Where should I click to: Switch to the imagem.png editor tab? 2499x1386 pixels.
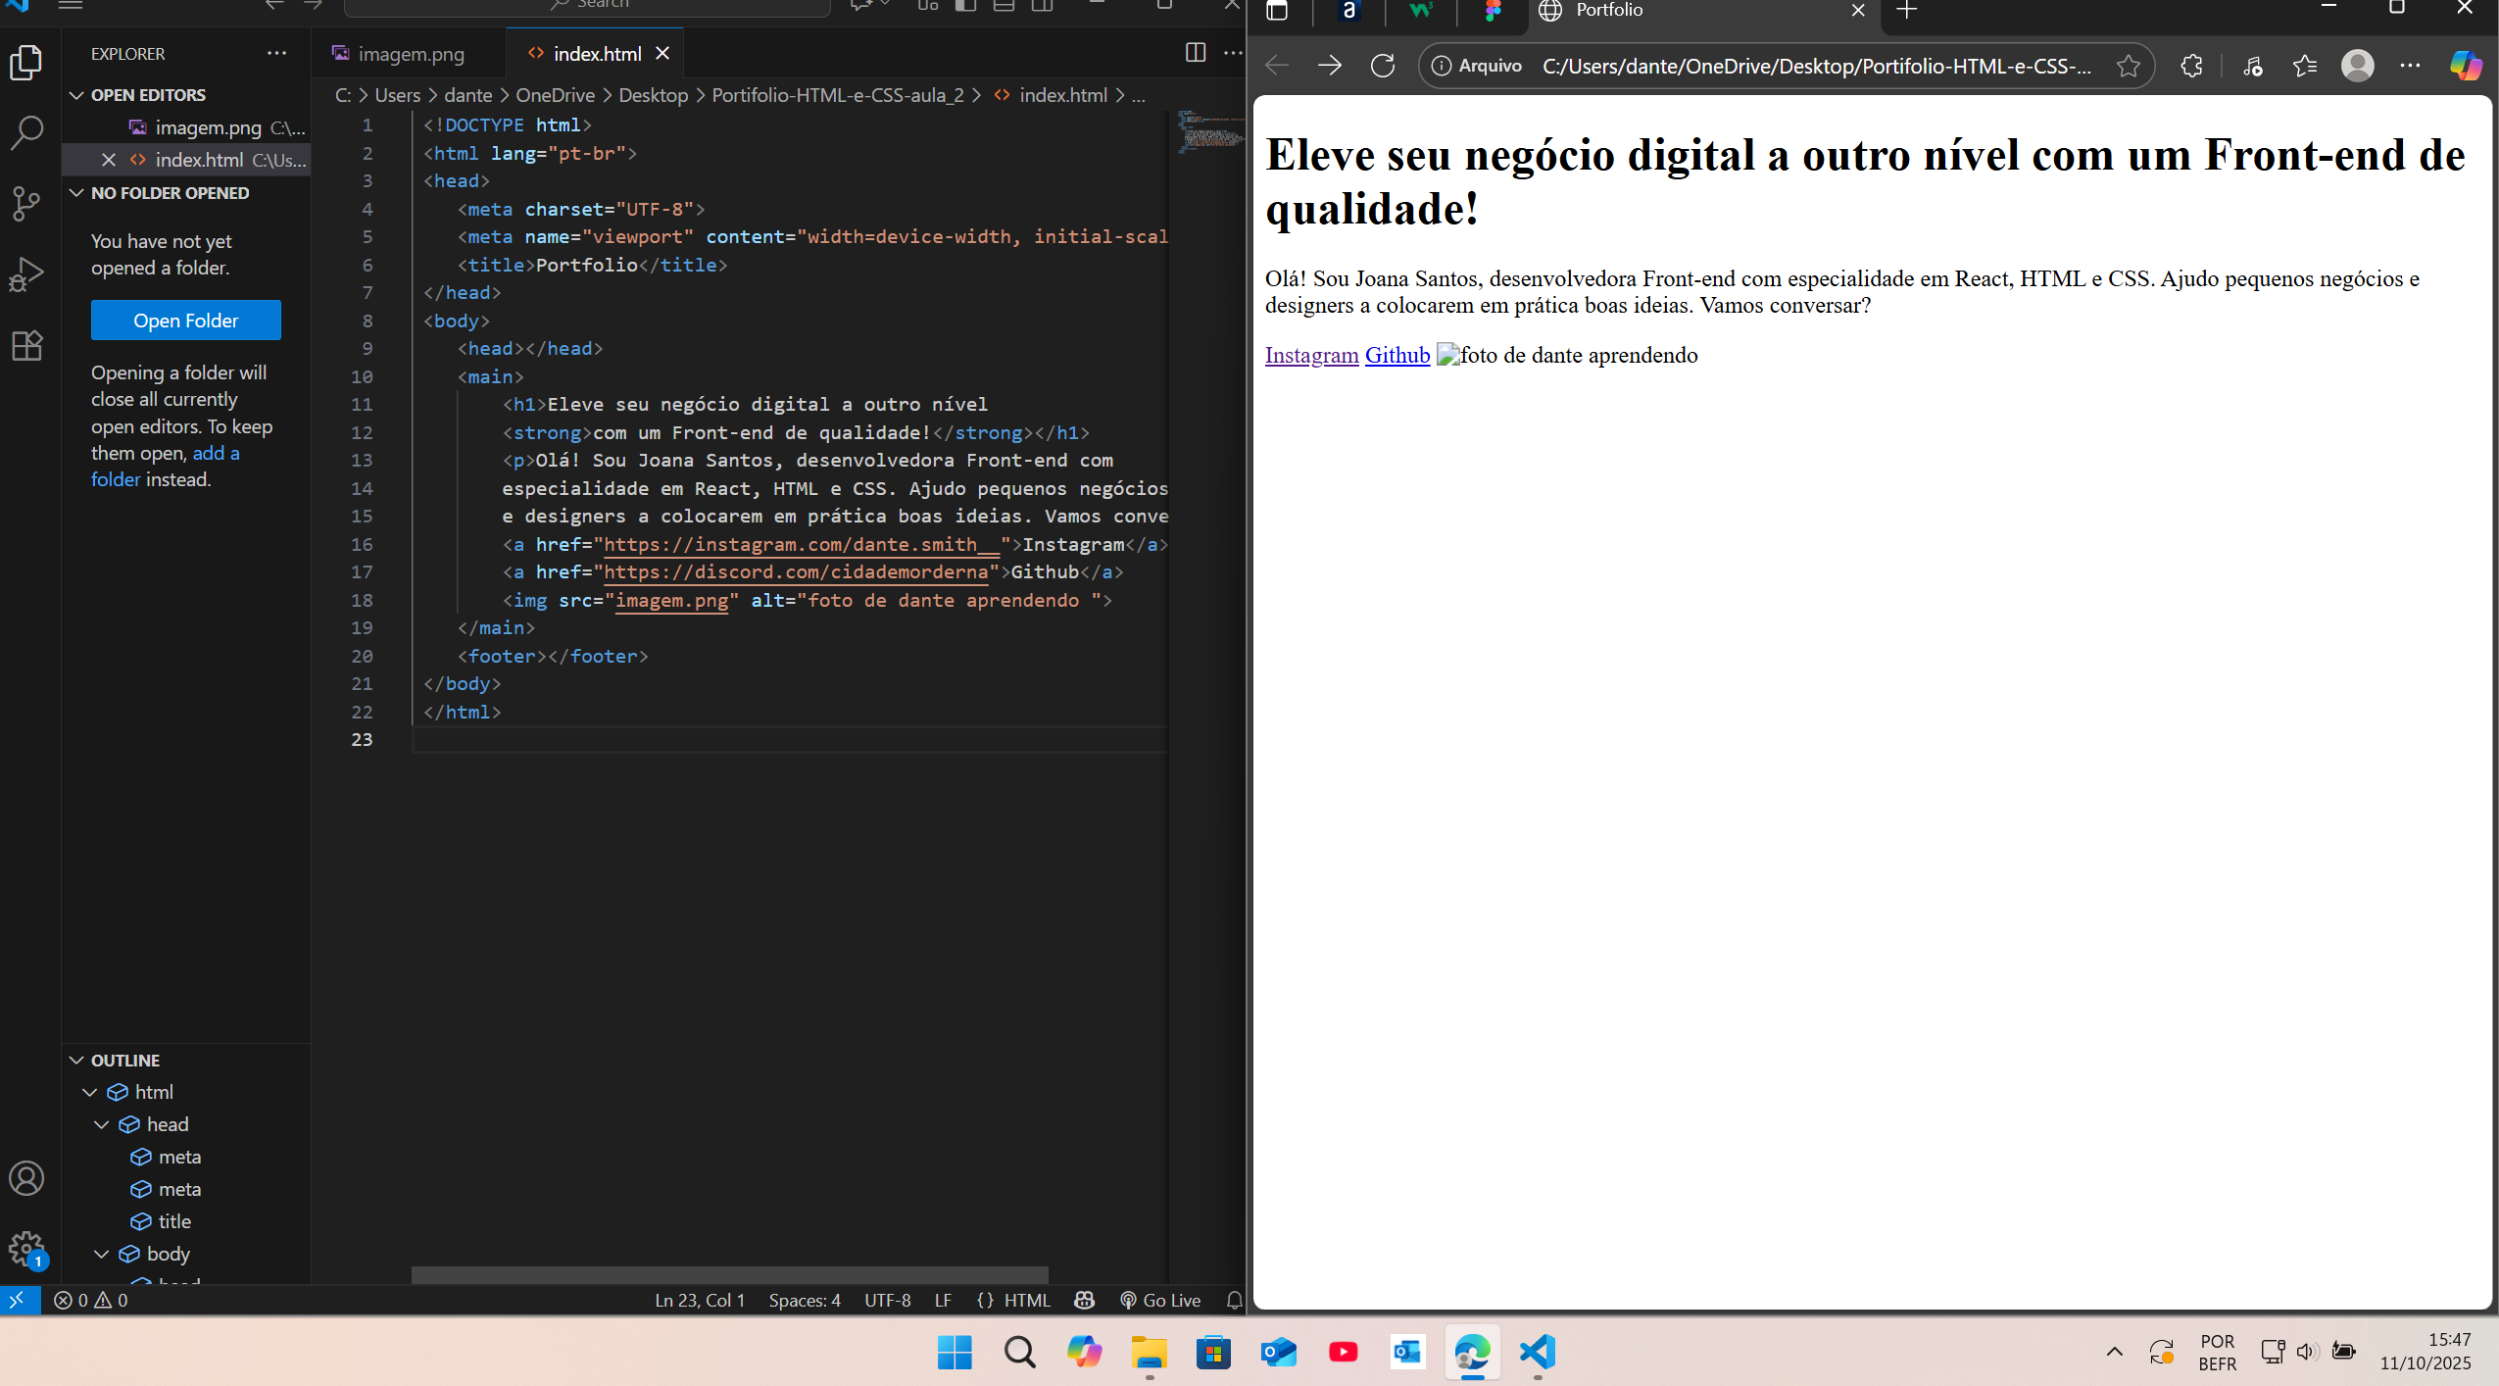click(x=410, y=54)
